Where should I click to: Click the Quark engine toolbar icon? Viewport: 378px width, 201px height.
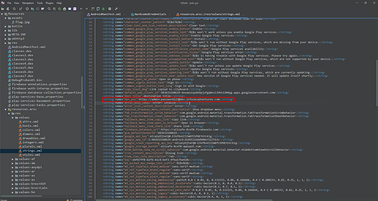coord(98,9)
